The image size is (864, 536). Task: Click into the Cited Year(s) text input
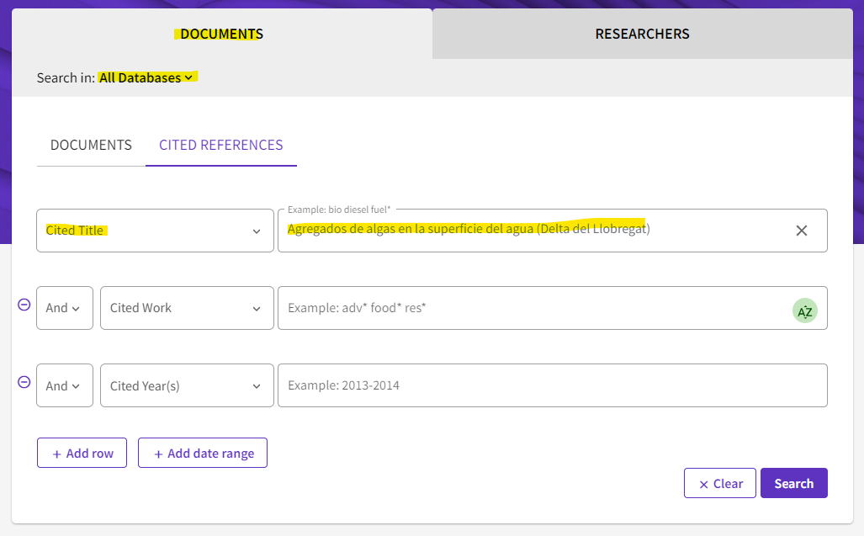(x=551, y=385)
